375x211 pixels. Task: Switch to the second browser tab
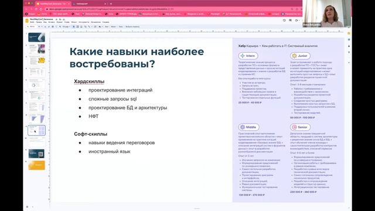click(90, 4)
